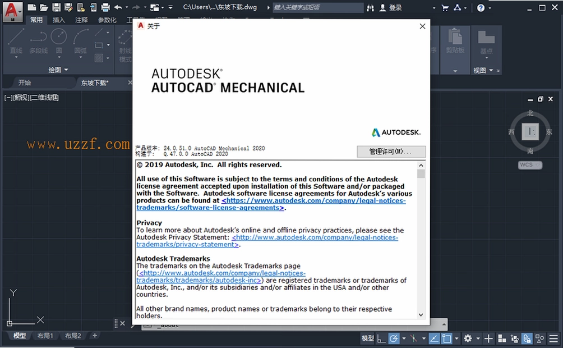The image size is (563, 348).
Task: Open polar tracking angle dropdown arrow
Action: pyautogui.click(x=404, y=338)
